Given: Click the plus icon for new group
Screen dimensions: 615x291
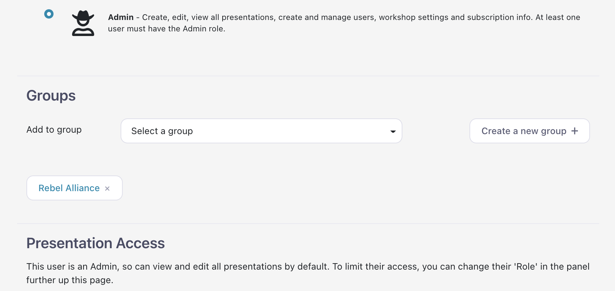Looking at the screenshot, I should [x=575, y=131].
